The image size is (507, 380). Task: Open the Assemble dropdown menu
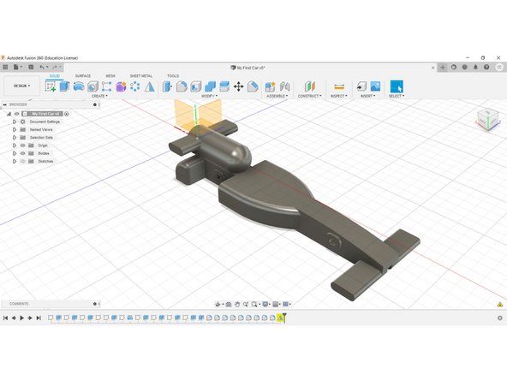pyautogui.click(x=277, y=96)
